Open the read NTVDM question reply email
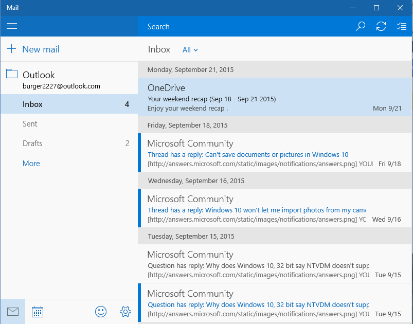413x324 pixels. tap(275, 264)
